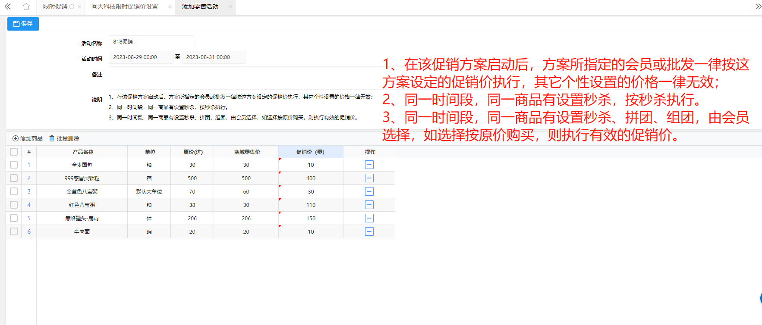Click the 活动名称 input field

[x=151, y=42]
